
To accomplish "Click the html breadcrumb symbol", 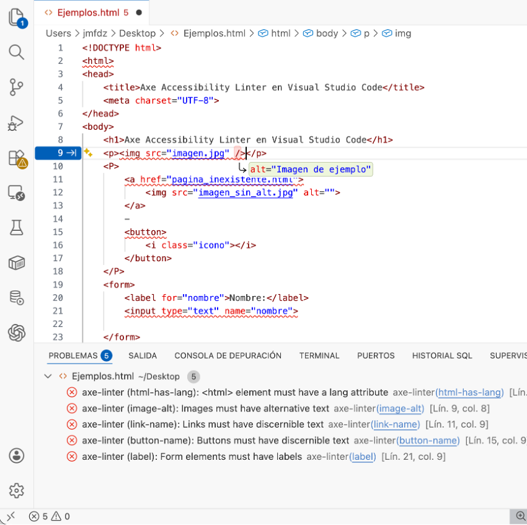I will [x=274, y=34].
